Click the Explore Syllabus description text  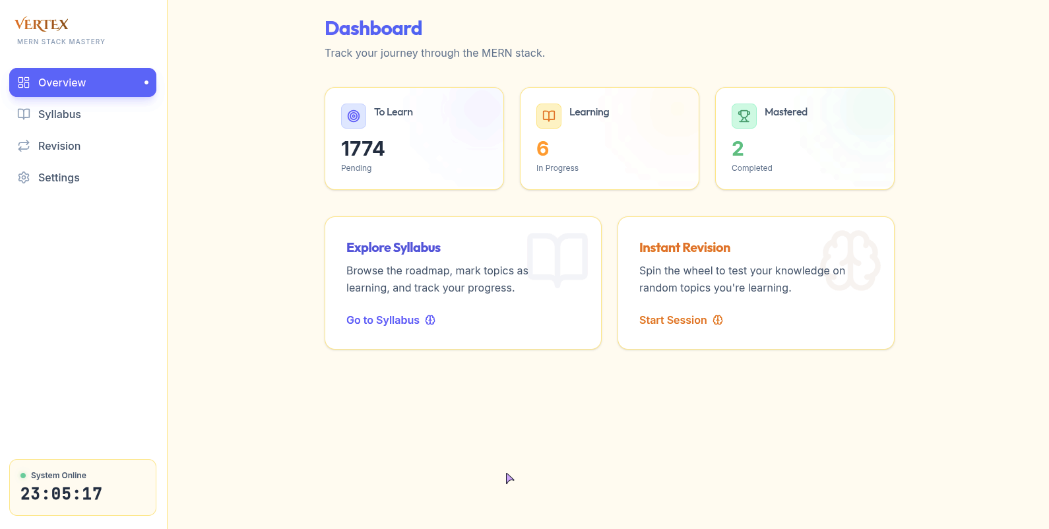pyautogui.click(x=437, y=279)
